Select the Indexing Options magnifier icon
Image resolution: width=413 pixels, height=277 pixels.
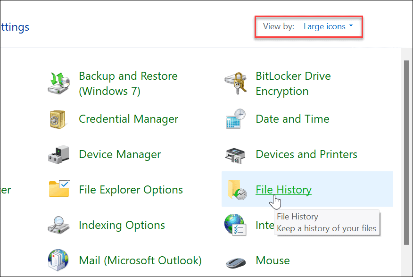58,226
